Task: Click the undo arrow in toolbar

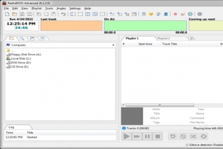Action: coord(63,14)
